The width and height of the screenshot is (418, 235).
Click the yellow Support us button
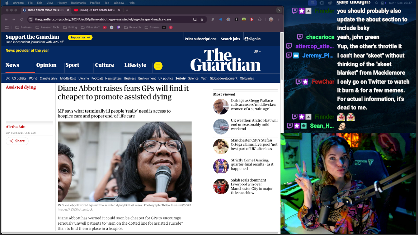80,37
